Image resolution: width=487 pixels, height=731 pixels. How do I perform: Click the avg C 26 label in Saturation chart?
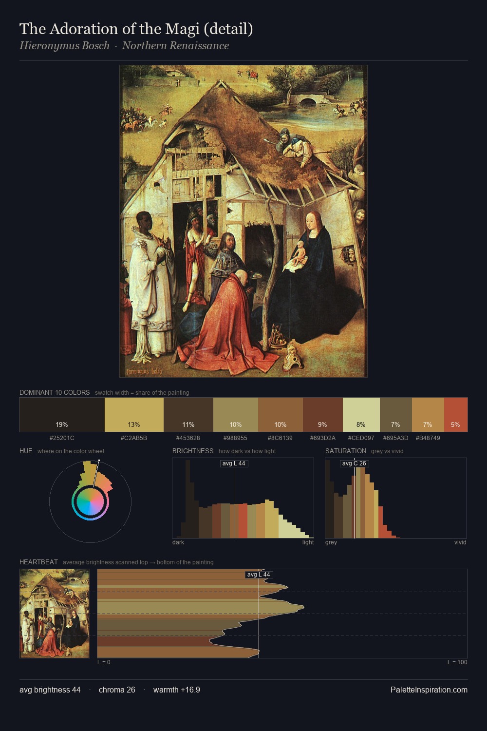coord(354,463)
